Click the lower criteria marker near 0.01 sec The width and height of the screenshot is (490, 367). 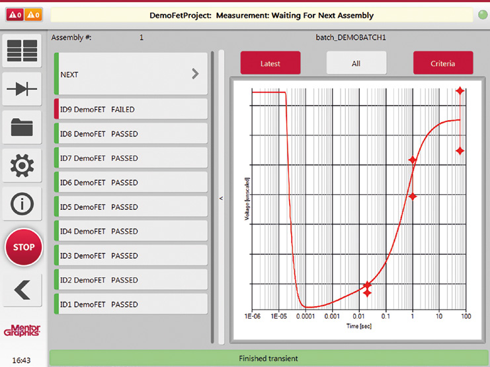pos(368,293)
